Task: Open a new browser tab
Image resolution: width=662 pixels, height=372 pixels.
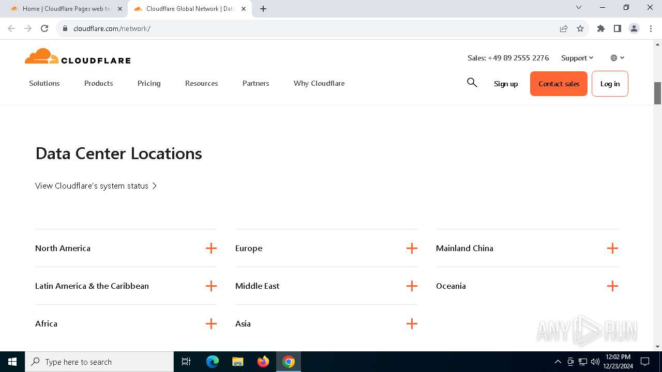Action: [263, 9]
